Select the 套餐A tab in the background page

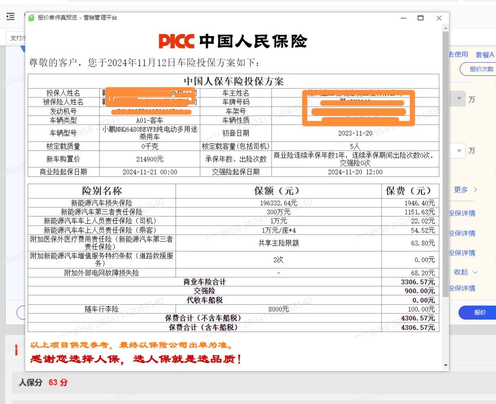point(485,55)
